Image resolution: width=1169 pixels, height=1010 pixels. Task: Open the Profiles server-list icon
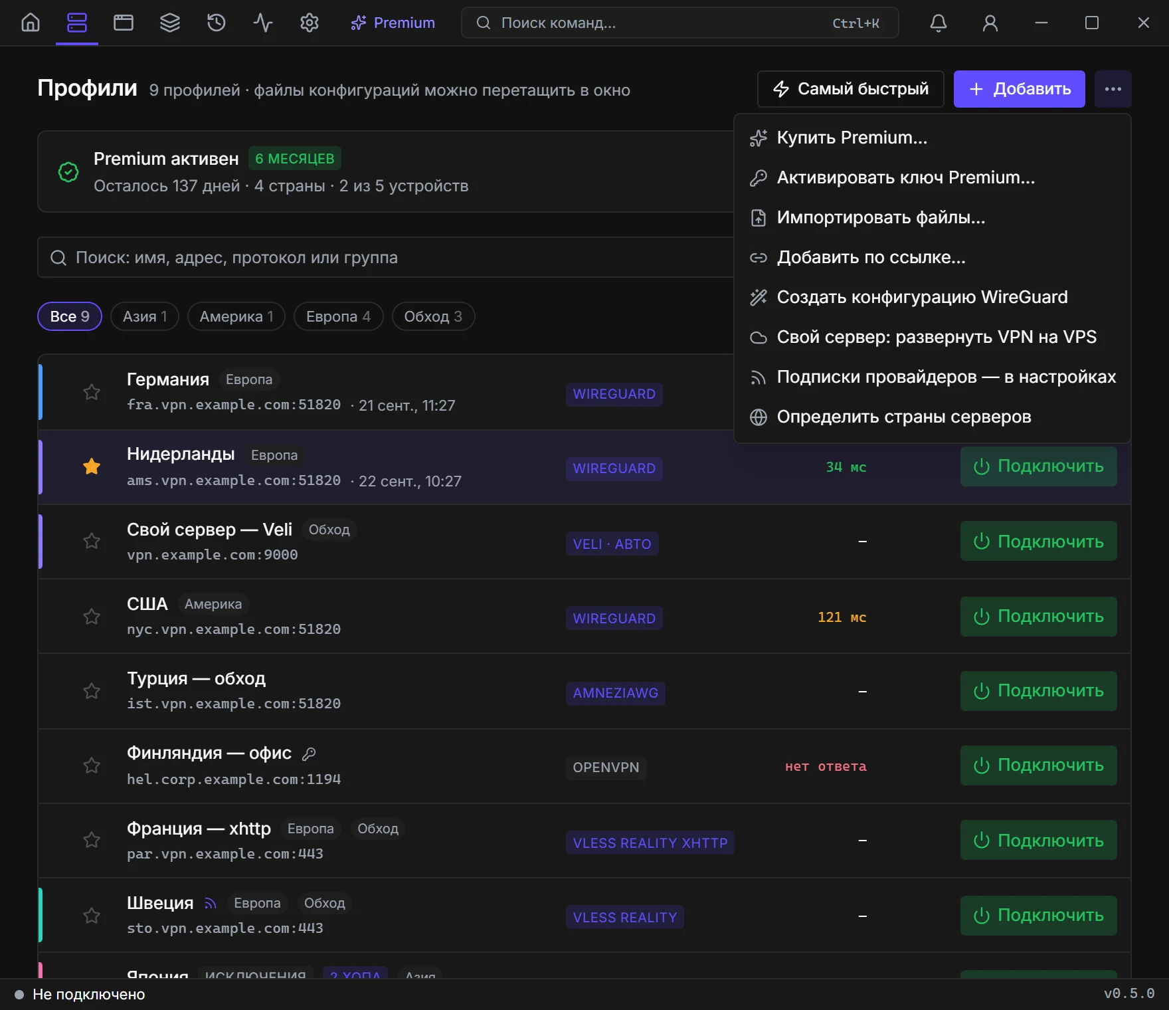coord(77,23)
